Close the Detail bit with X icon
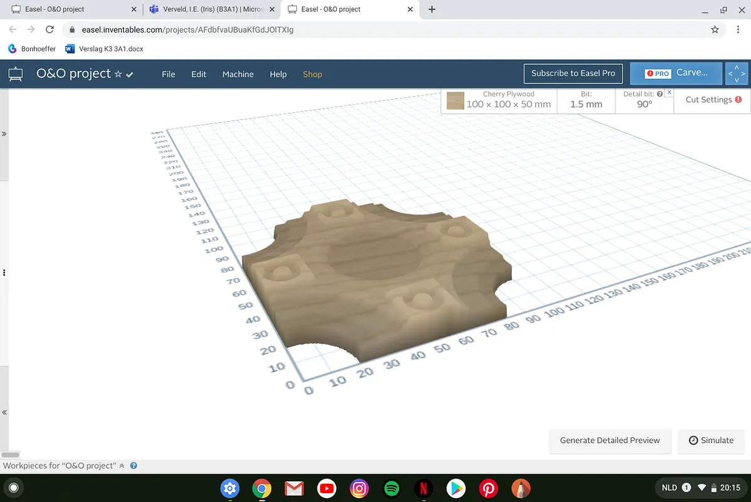The width and height of the screenshot is (751, 502). [669, 93]
